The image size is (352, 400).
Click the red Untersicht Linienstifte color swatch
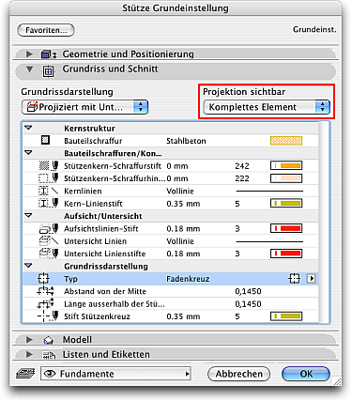286,254
